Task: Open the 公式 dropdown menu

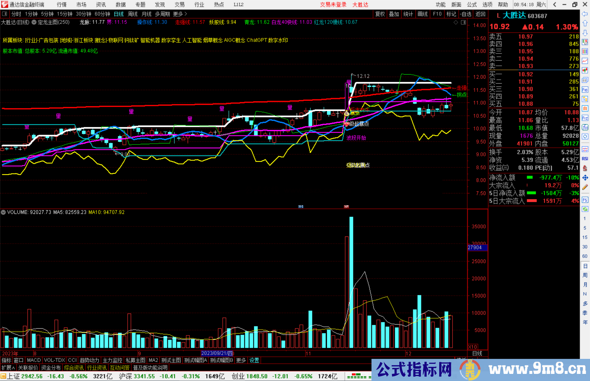Action: point(472,5)
